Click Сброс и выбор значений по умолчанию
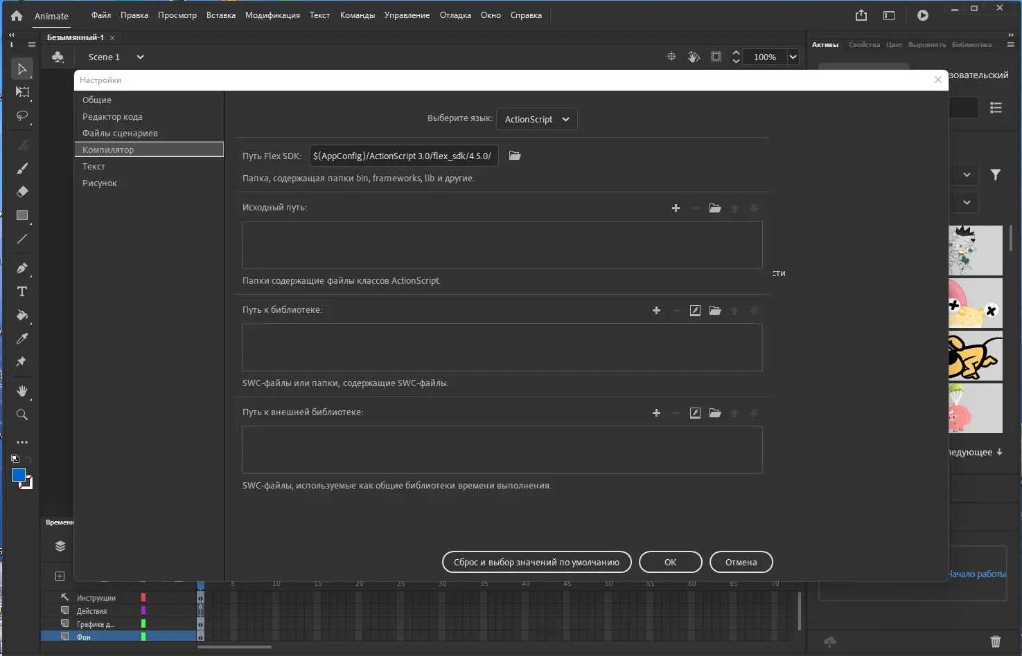The image size is (1022, 656). coord(537,562)
